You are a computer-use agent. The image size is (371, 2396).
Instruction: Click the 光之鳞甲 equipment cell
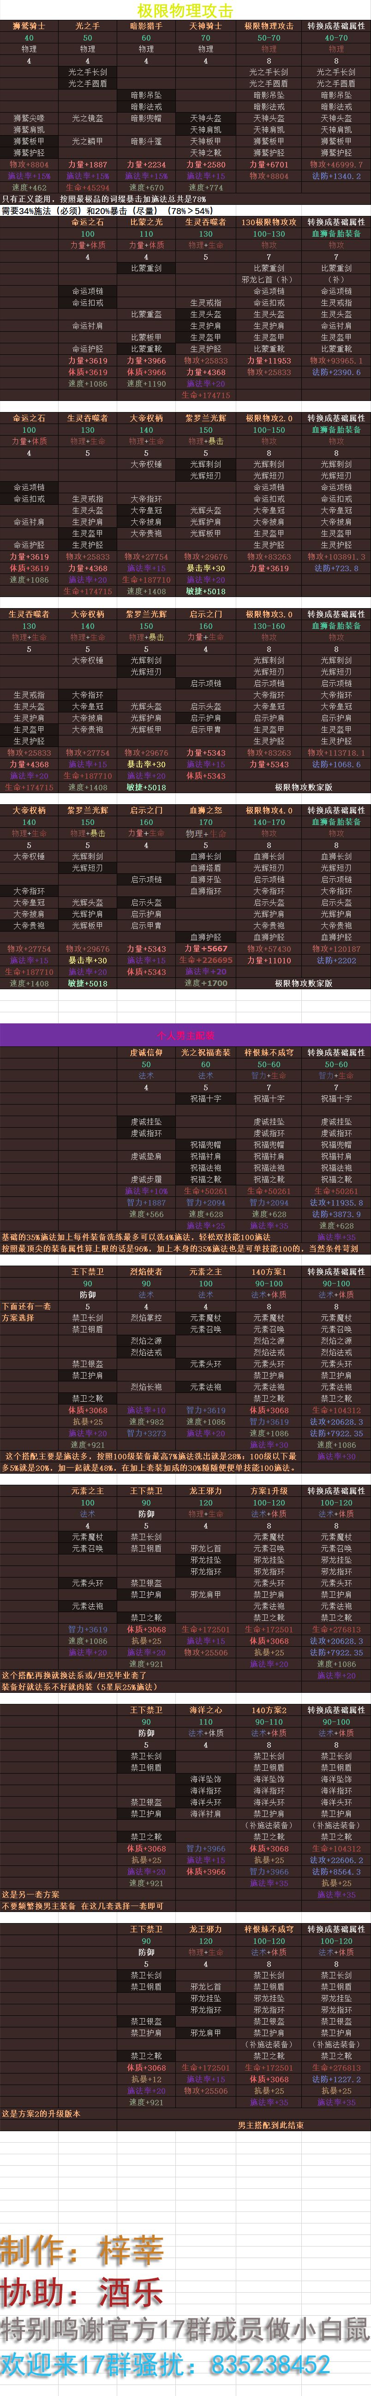coord(87,141)
